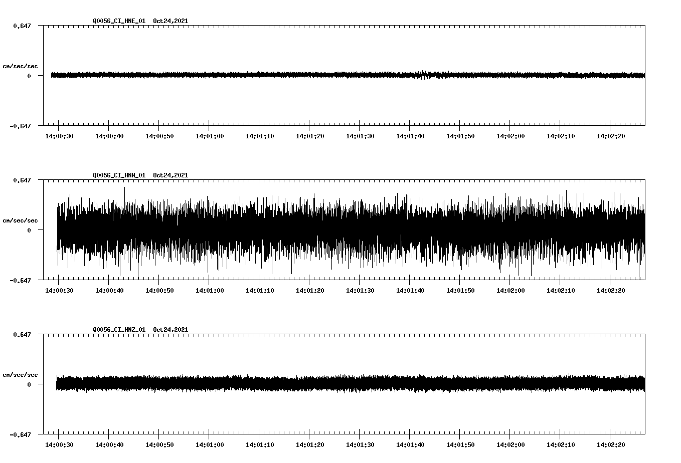
Task: Choose 14:01:50 time label under HNZ plot
Action: (x=460, y=445)
